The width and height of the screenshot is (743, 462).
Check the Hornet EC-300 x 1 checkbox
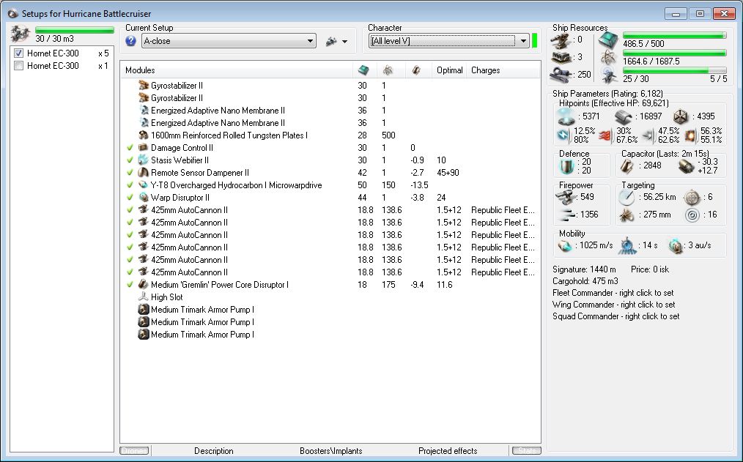pos(18,65)
